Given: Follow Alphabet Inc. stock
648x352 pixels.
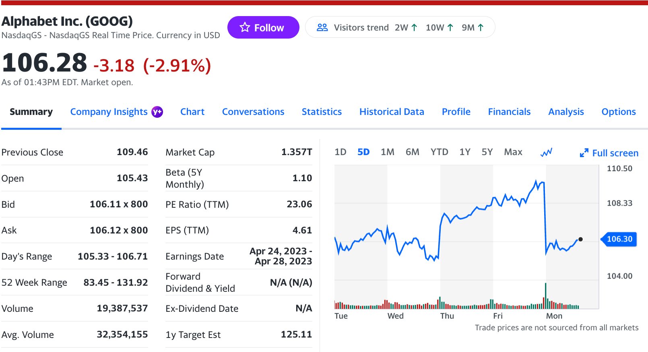Looking at the screenshot, I should click(x=263, y=27).
